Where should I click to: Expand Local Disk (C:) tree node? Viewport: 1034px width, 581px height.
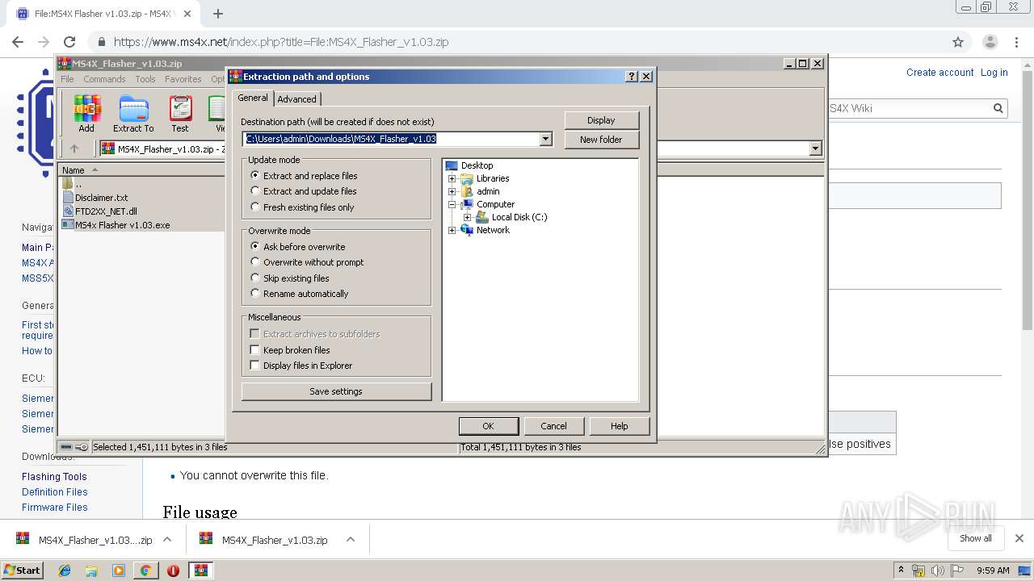[x=467, y=217]
